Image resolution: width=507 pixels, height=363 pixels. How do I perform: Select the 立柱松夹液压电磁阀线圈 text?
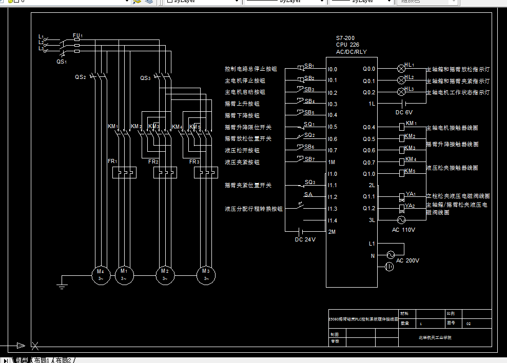pos(458,196)
